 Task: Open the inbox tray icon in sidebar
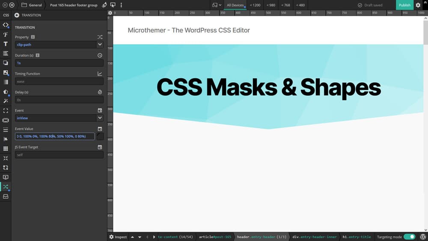pos(6,196)
